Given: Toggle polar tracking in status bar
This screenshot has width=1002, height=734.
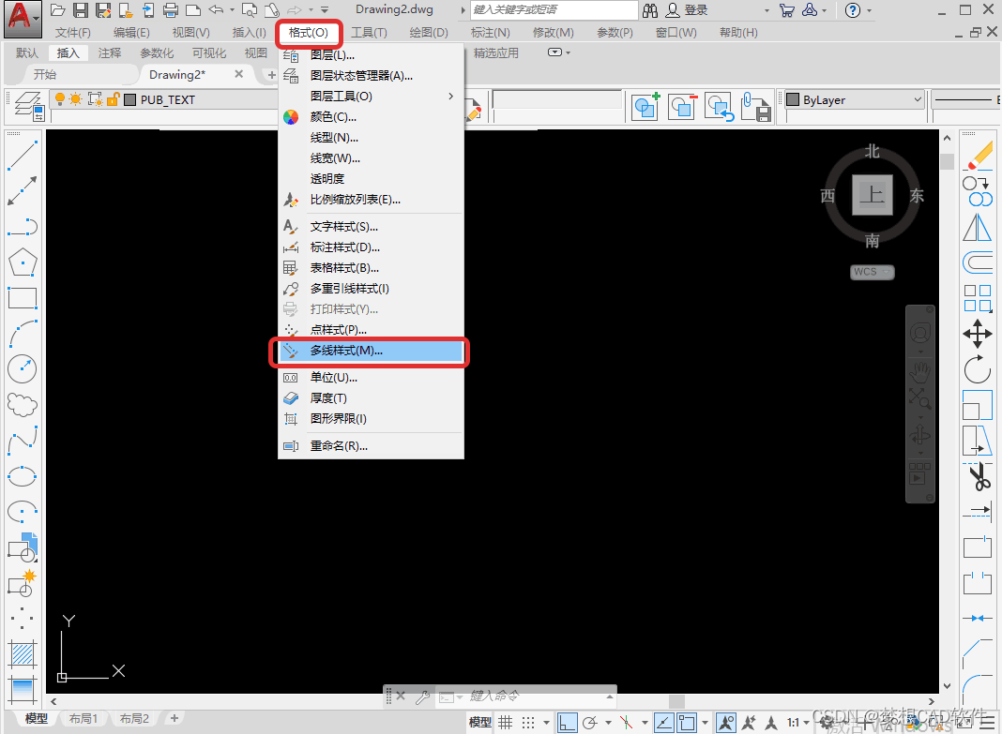Looking at the screenshot, I should (590, 723).
